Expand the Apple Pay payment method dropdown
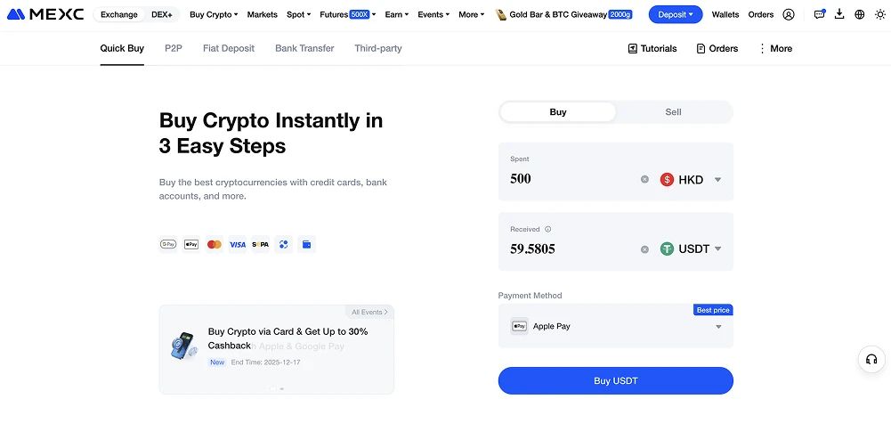Screen dimensions: 891x448 pyautogui.click(x=717, y=327)
